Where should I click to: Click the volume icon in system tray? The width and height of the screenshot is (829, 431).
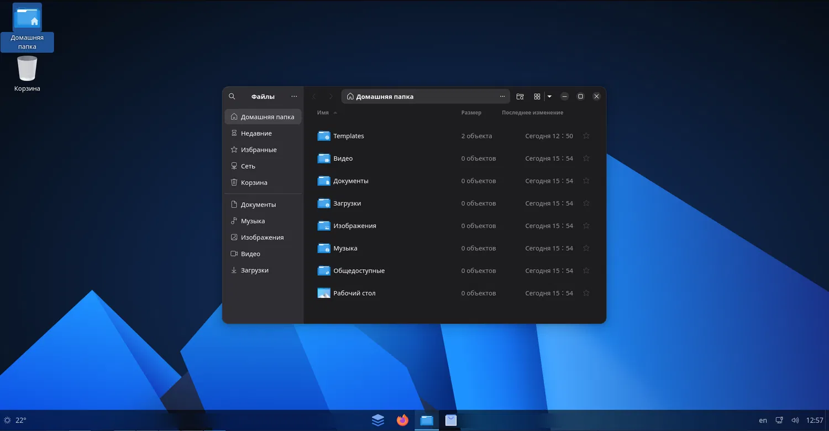[x=795, y=421]
